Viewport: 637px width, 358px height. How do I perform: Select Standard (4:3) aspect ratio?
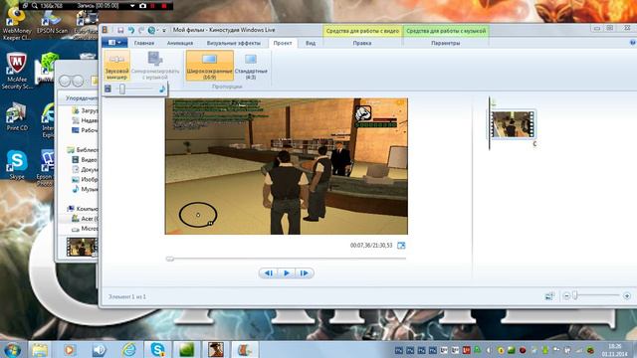(x=251, y=66)
